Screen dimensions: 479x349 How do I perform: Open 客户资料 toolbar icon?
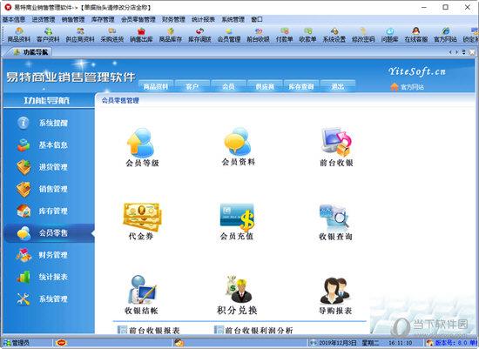click(48, 35)
